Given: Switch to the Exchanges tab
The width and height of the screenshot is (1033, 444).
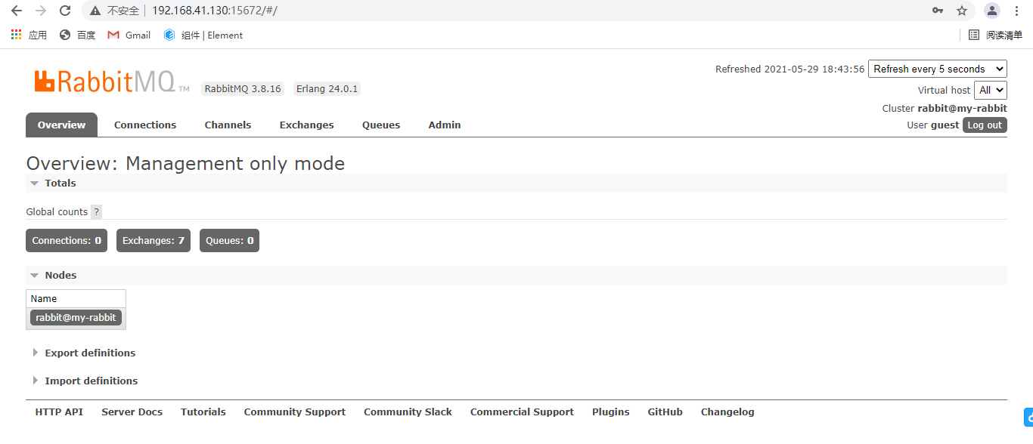Looking at the screenshot, I should [306, 125].
